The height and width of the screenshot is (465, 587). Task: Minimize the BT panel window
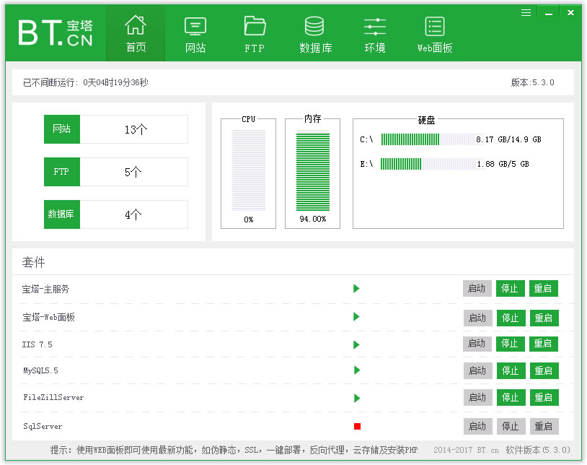[549, 13]
